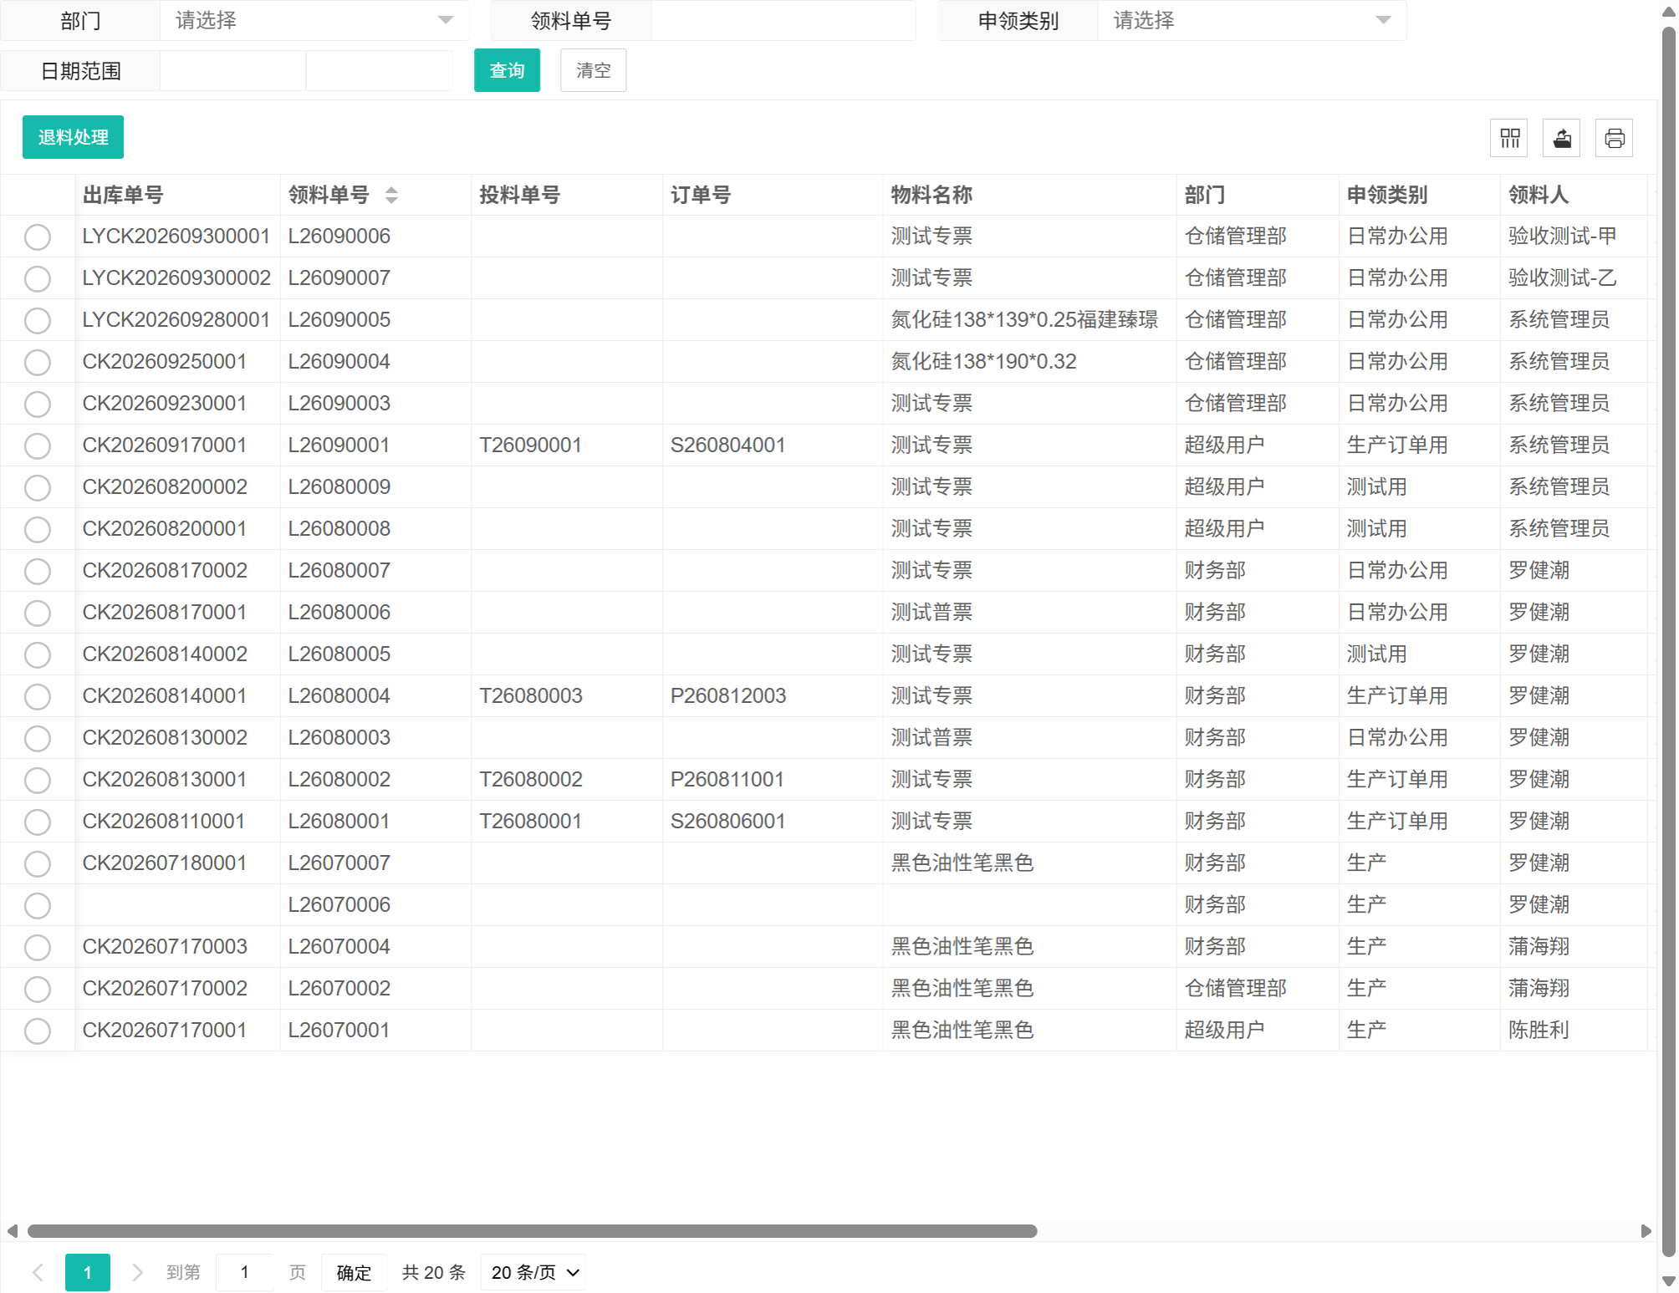This screenshot has width=1679, height=1293.
Task: Click the 领料单号 input field
Action: 783,21
